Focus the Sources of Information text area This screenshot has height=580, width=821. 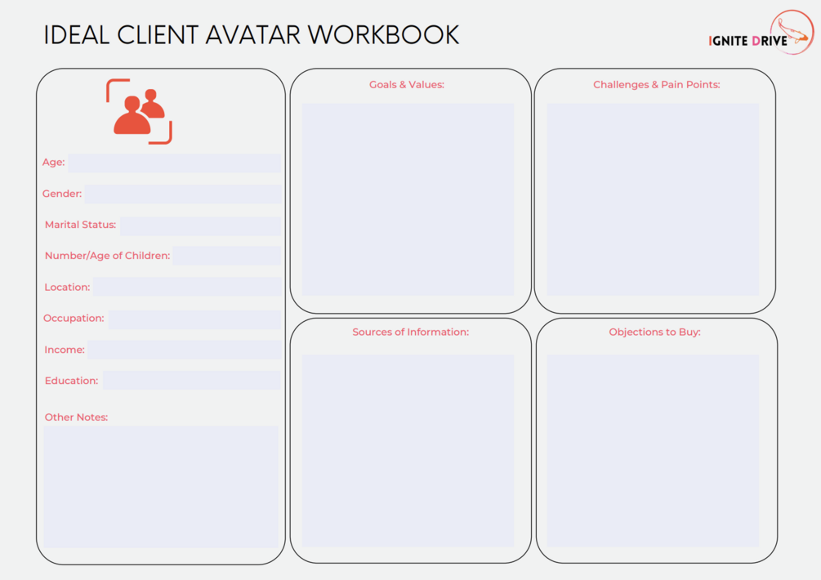408,451
